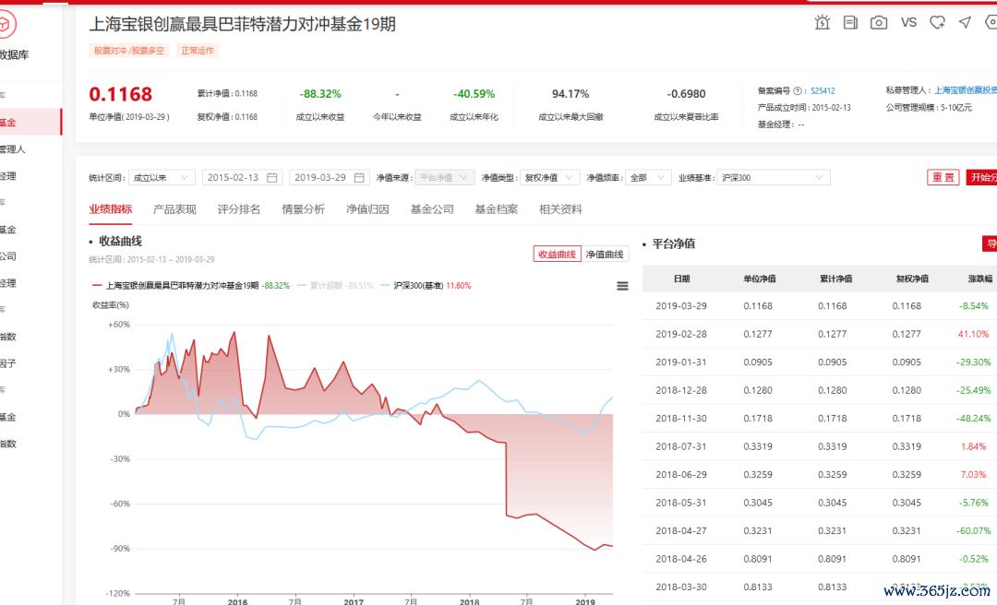
Task: Open the 净值来源 平台净值 dropdown
Action: click(444, 178)
